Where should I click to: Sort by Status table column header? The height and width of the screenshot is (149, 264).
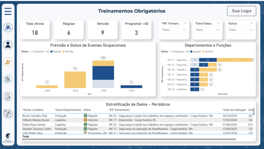coord(87,110)
